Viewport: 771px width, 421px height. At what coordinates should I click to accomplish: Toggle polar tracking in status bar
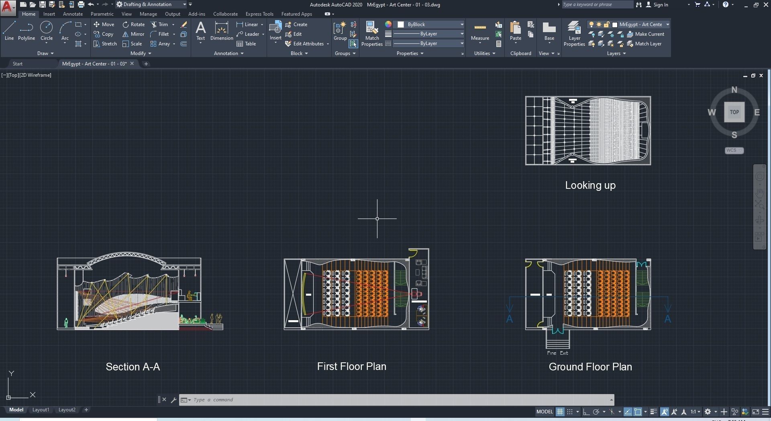pyautogui.click(x=596, y=412)
